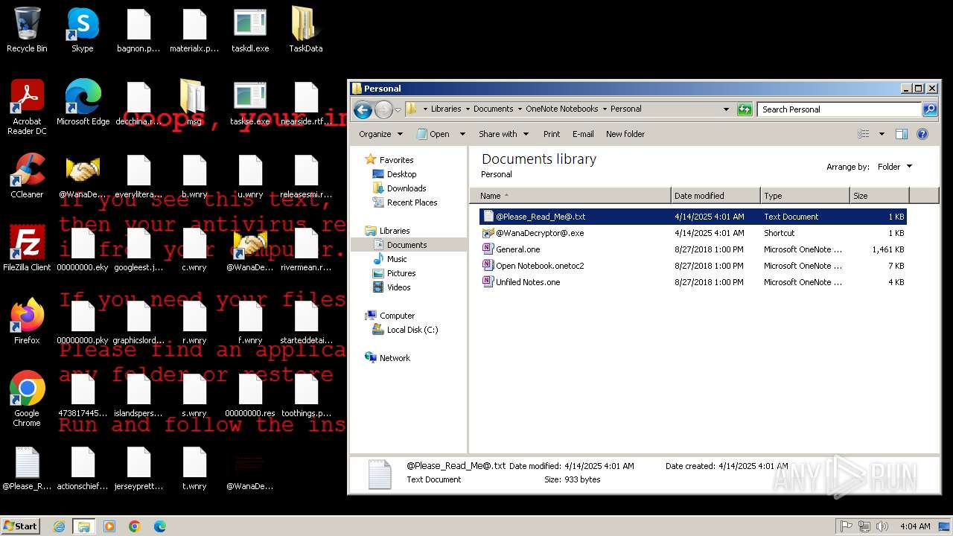Select @WanaDecryptor@.exe shortcut in file list
953x536 pixels.
tap(692, 233)
